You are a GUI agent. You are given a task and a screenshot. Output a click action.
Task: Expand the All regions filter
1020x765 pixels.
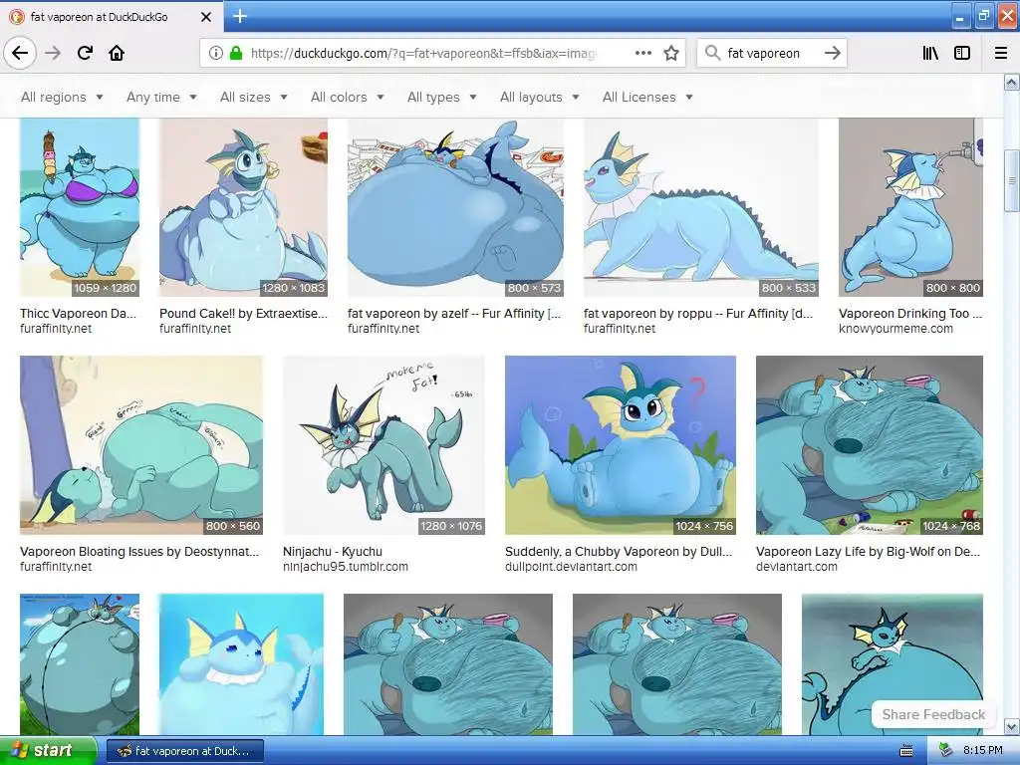click(62, 97)
